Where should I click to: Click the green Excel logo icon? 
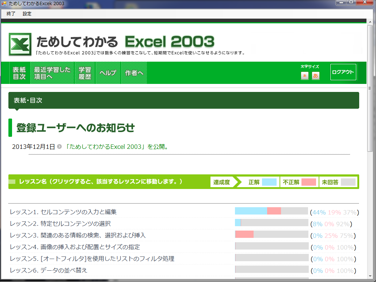point(20,44)
